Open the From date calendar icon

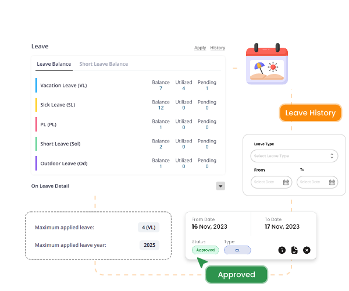coord(286,182)
